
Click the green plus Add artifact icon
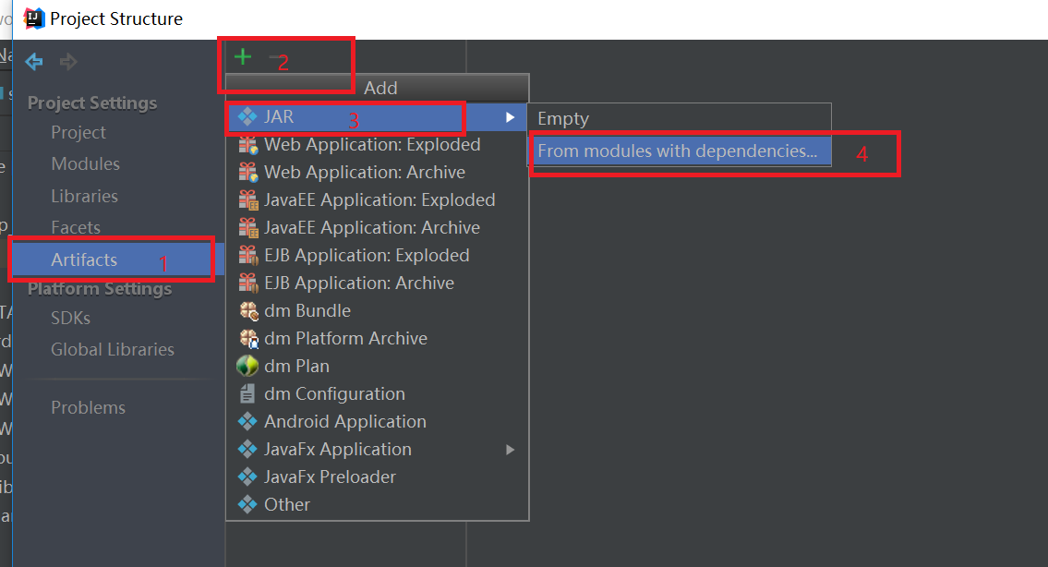241,56
